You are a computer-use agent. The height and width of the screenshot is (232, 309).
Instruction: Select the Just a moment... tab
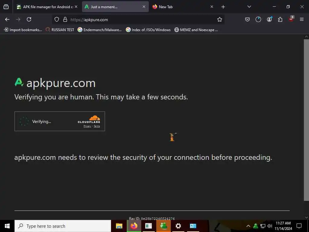tap(115, 7)
